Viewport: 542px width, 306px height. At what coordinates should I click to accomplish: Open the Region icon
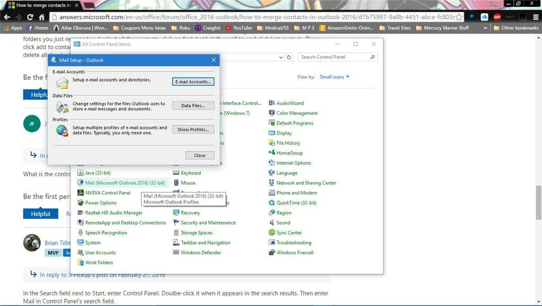coord(280,213)
